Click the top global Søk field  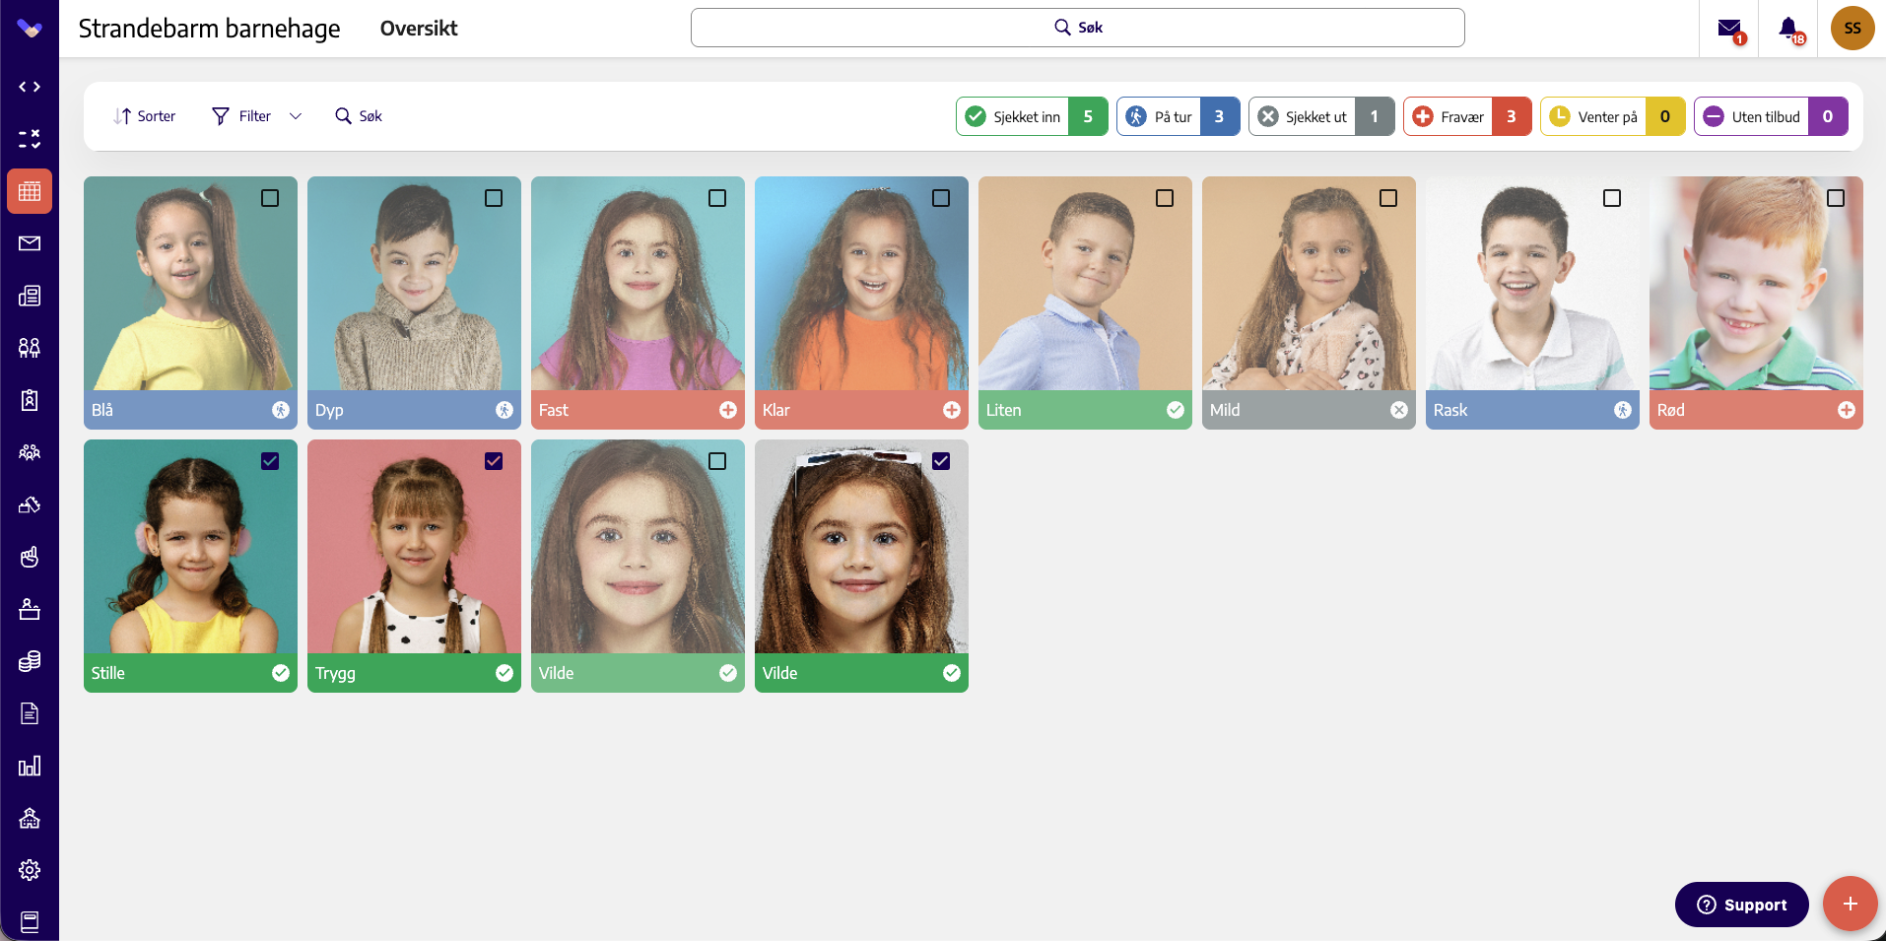pos(1077,28)
